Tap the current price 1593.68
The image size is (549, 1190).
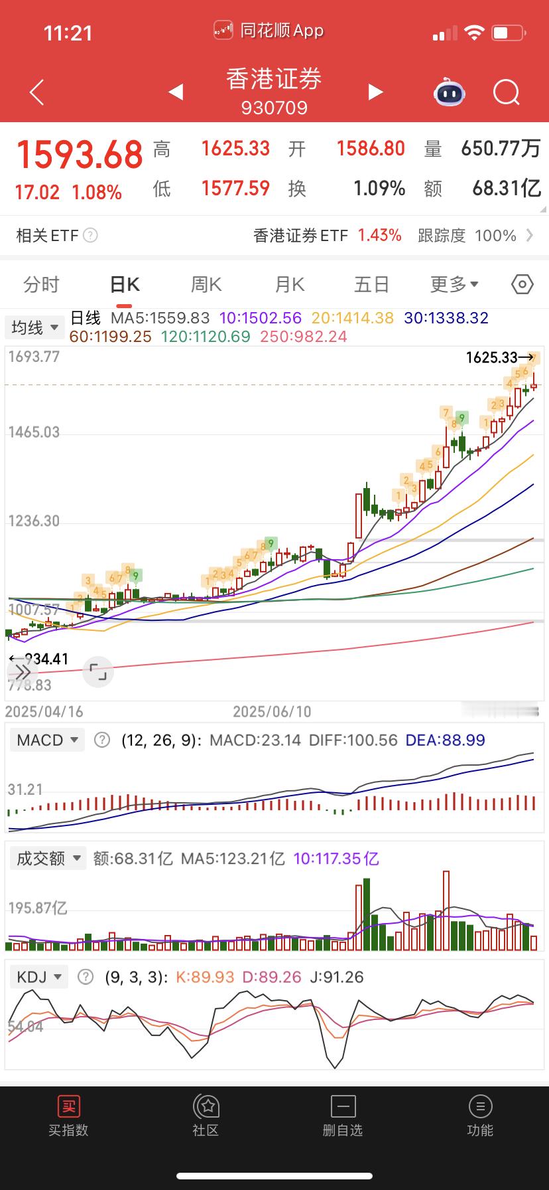[80, 154]
